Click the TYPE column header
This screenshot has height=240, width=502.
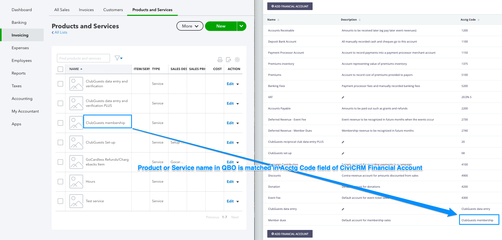pyautogui.click(x=156, y=69)
